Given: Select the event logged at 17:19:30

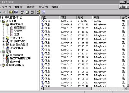Looking at the screenshot, I should (x=83, y=32).
